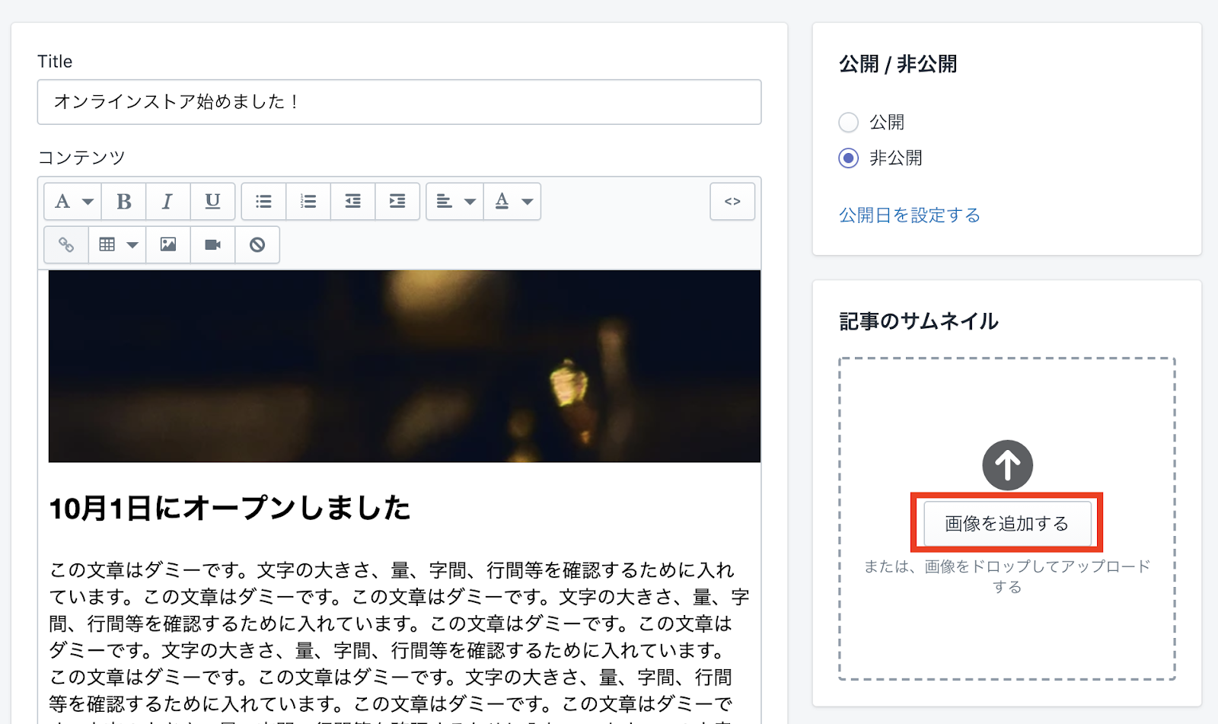Viewport: 1218px width, 724px height.
Task: Insert a link into content
Action: click(66, 245)
